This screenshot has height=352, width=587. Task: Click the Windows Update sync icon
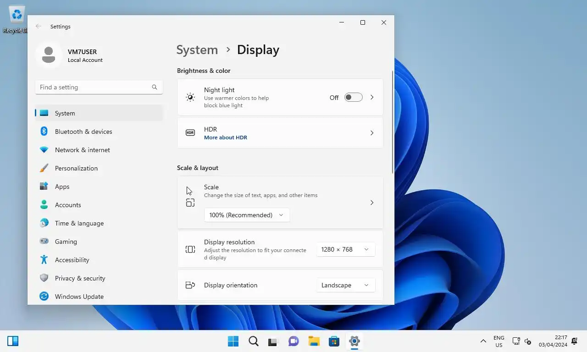point(44,297)
